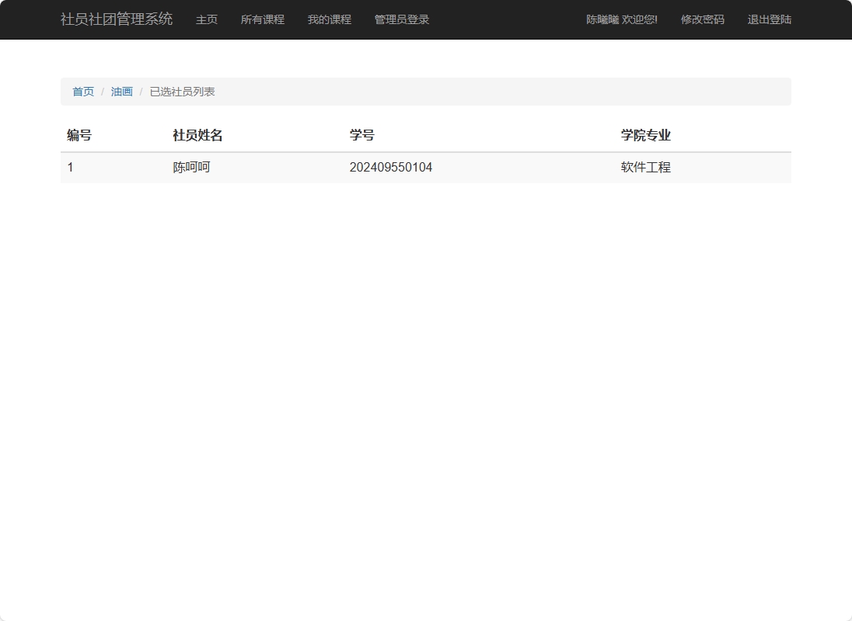This screenshot has width=852, height=621.
Task: Click the 软件工程 major cell
Action: pos(644,167)
